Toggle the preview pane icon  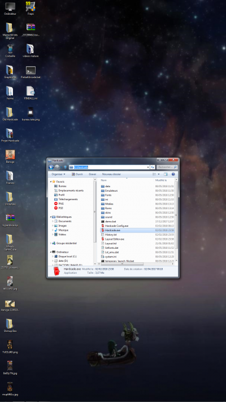166,174
